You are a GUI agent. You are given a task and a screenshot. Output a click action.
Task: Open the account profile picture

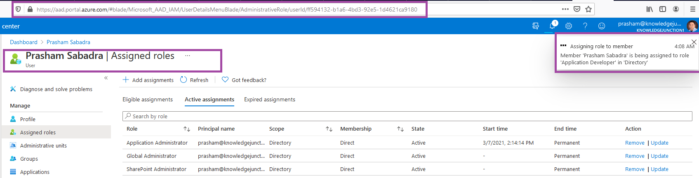692,26
